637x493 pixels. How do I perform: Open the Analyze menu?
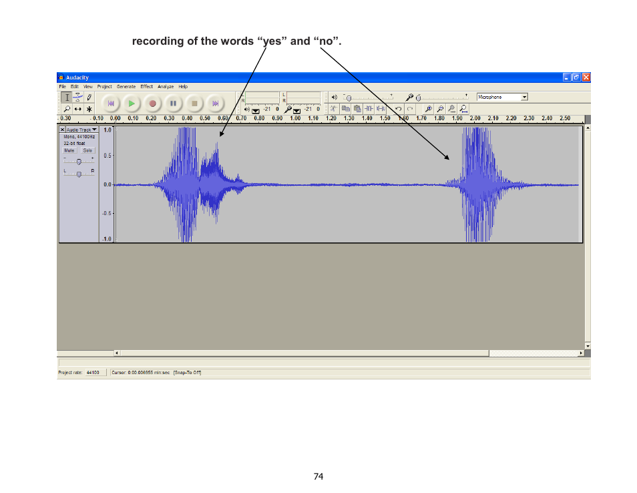pos(166,87)
